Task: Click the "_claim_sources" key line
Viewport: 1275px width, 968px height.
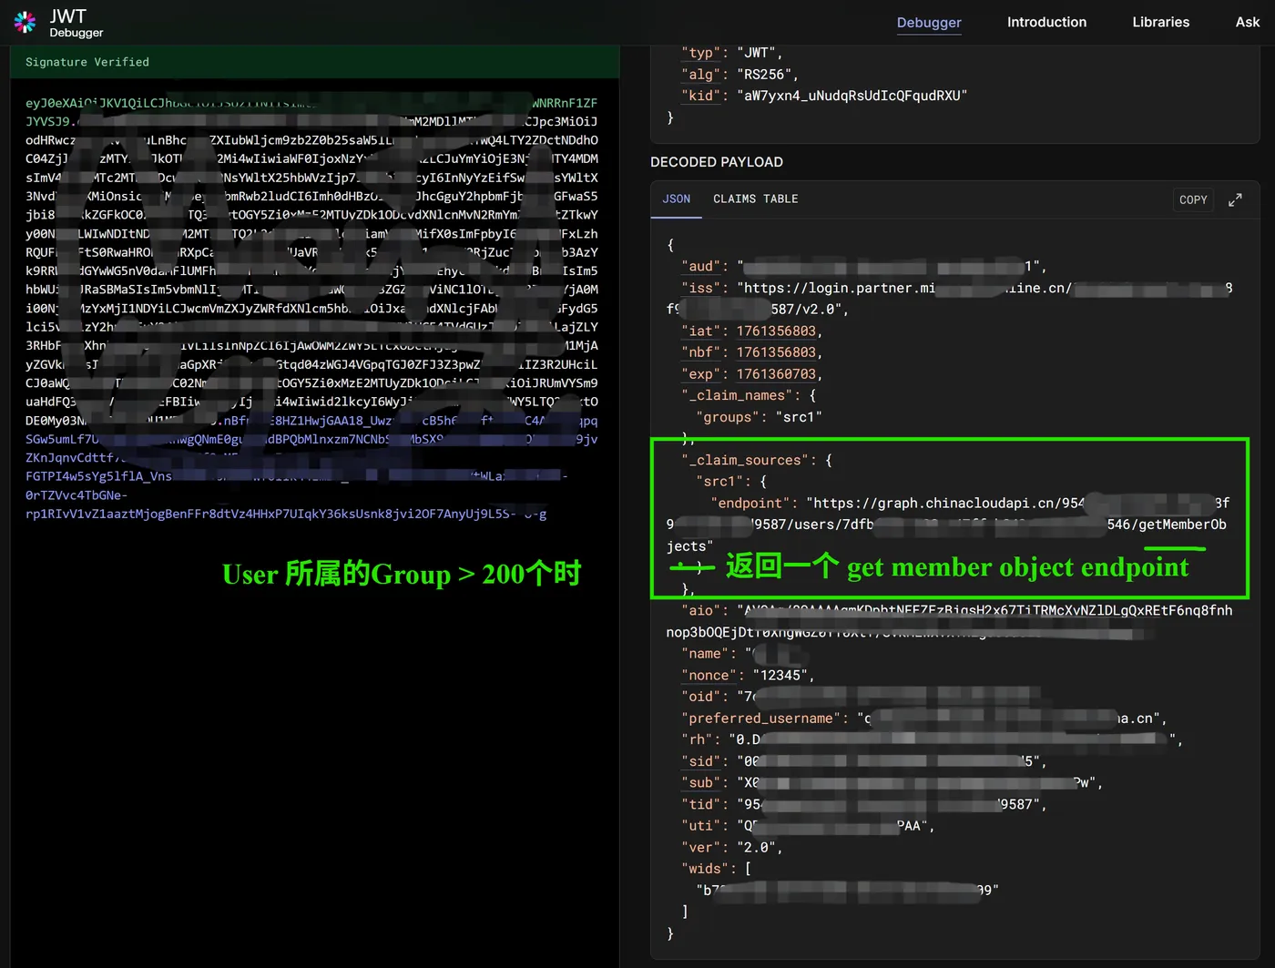Action: [757, 461]
